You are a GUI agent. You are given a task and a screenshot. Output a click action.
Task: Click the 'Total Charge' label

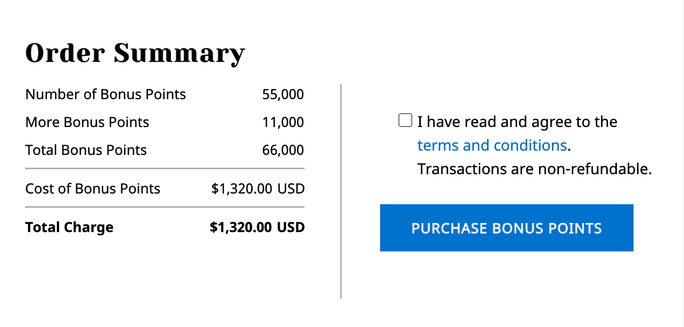pos(69,227)
